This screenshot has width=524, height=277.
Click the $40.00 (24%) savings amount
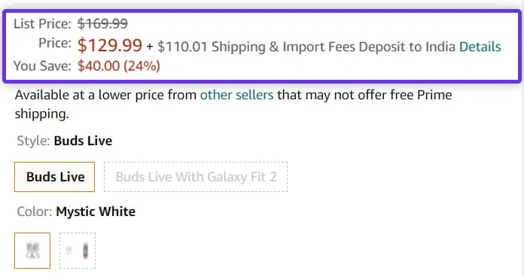click(119, 65)
